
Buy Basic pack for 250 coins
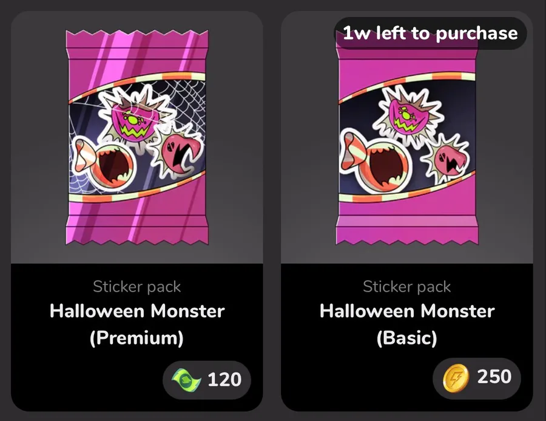(x=476, y=378)
